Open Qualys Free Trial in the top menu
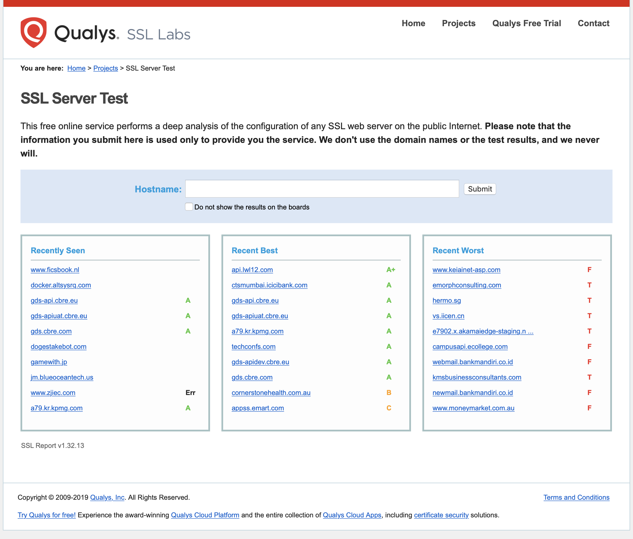This screenshot has width=633, height=539. click(x=526, y=23)
